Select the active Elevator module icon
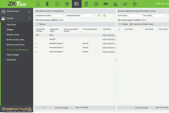Screen dimensions: 169x113 click(77, 4)
